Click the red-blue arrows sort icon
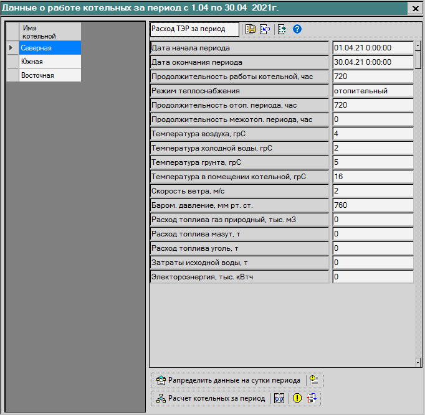This screenshot has height=415, width=425. tap(312, 398)
